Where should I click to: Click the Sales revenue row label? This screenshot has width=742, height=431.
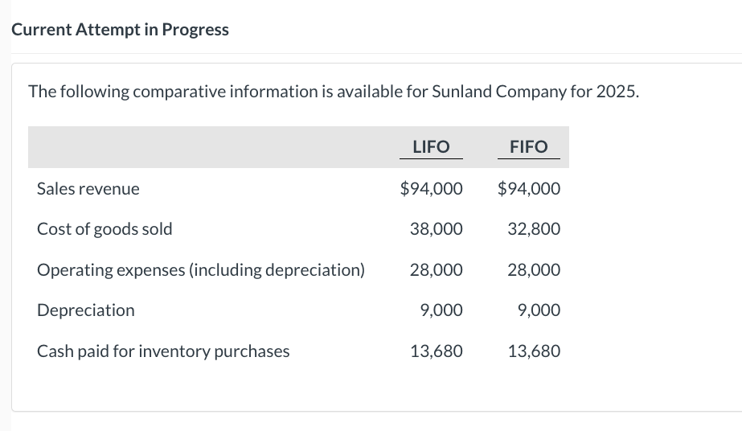click(88, 189)
